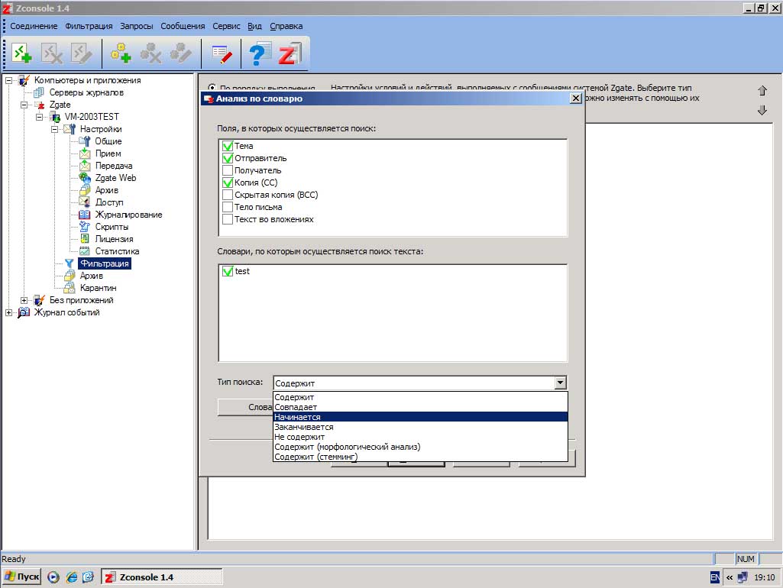Launch Internet Explorer from quick launch
This screenshot has height=588, width=783.
[71, 577]
